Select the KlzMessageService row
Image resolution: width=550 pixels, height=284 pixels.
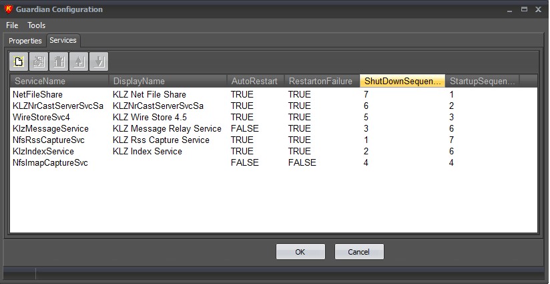pos(274,128)
